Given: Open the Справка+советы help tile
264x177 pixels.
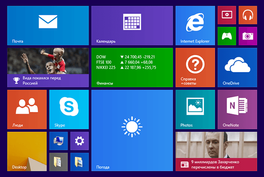Looking at the screenshot, I should (195, 68).
